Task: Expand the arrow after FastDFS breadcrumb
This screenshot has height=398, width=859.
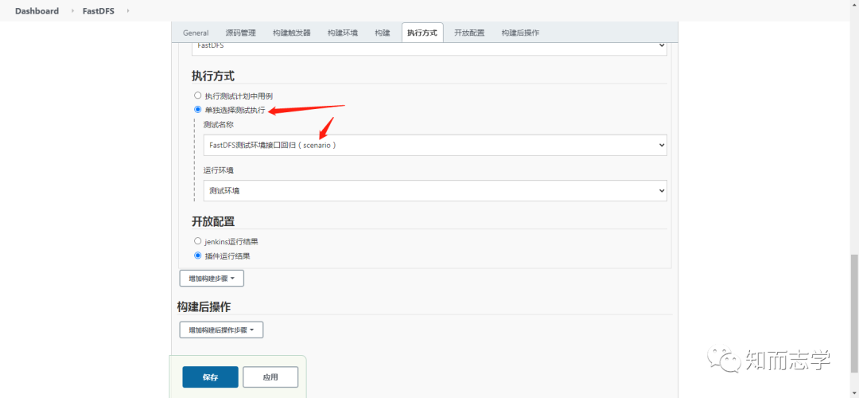Action: click(128, 11)
